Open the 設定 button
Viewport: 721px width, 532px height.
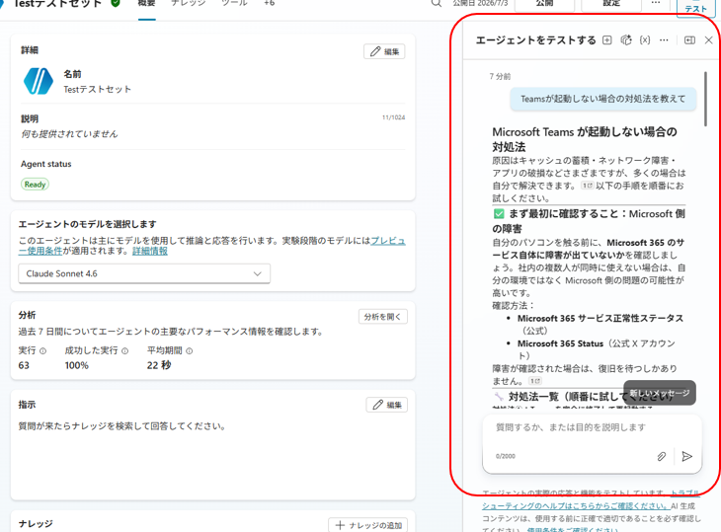(x=611, y=4)
